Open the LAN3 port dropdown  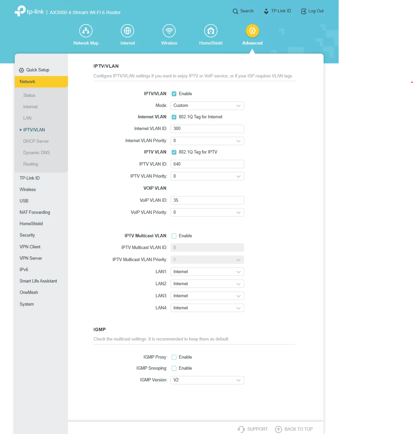pyautogui.click(x=207, y=296)
